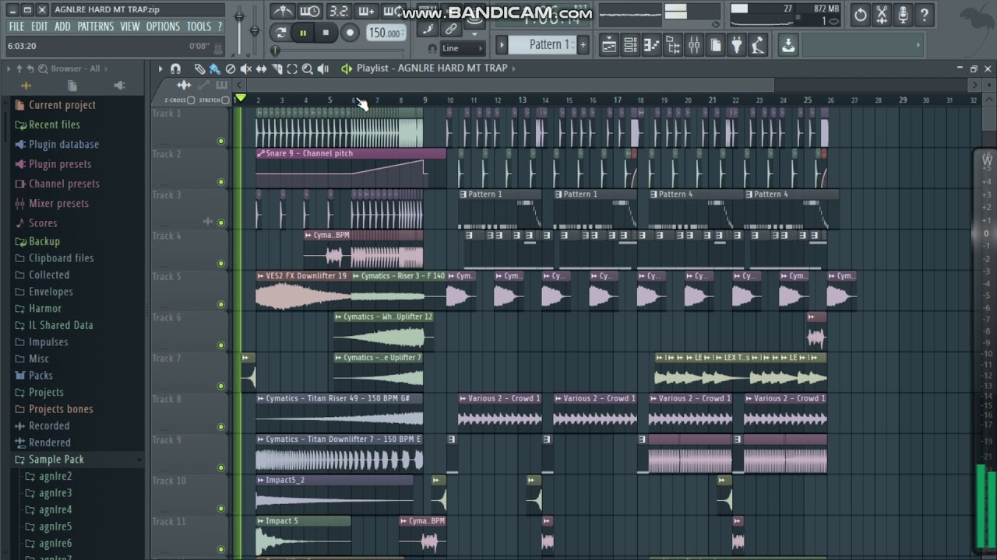Image resolution: width=997 pixels, height=560 pixels.
Task: Click the 150.000 tempo field
Action: tap(385, 33)
